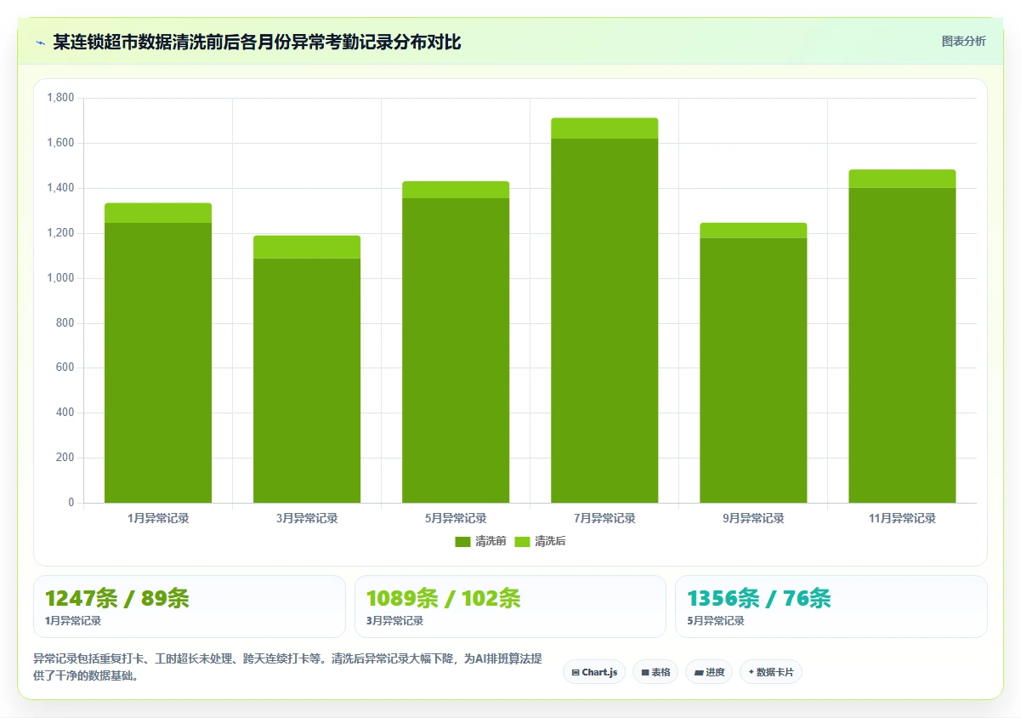Click the chart icon beside the title

pos(40,43)
